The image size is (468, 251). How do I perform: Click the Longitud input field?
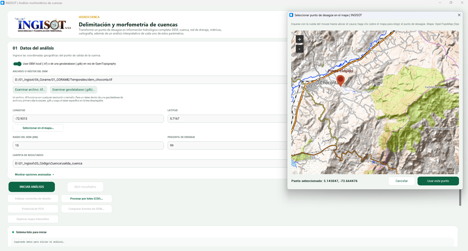[x=88, y=119]
